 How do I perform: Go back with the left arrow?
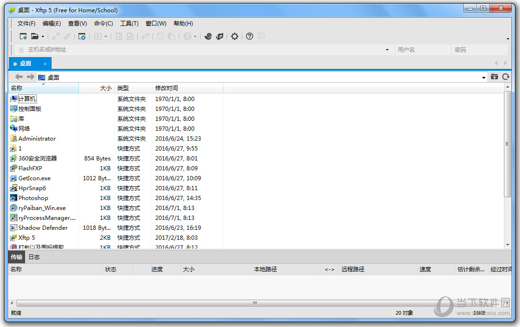[x=19, y=77]
